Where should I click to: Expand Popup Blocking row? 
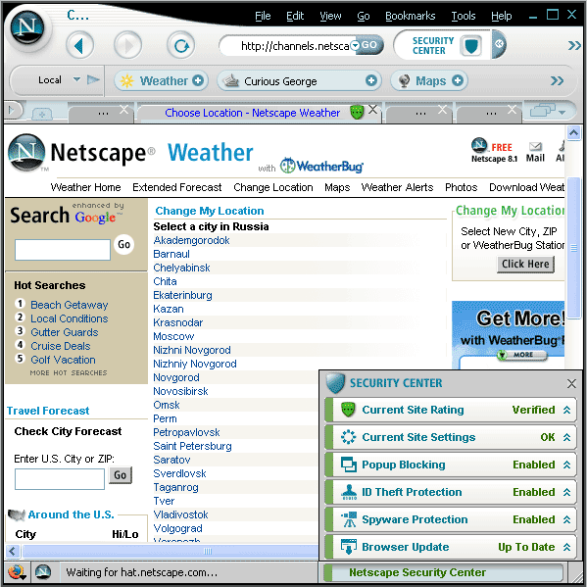566,465
